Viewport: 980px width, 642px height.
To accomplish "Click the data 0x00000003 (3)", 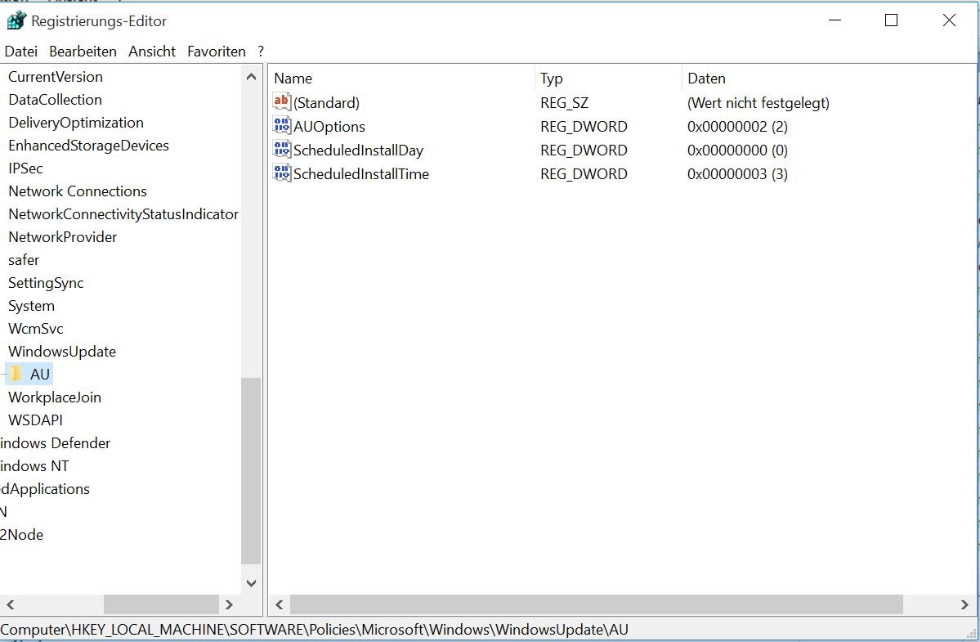I will [x=737, y=173].
